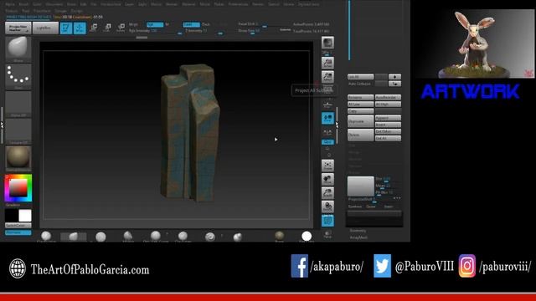
Task: Toggle the Floor grid icon
Action: pos(327,104)
